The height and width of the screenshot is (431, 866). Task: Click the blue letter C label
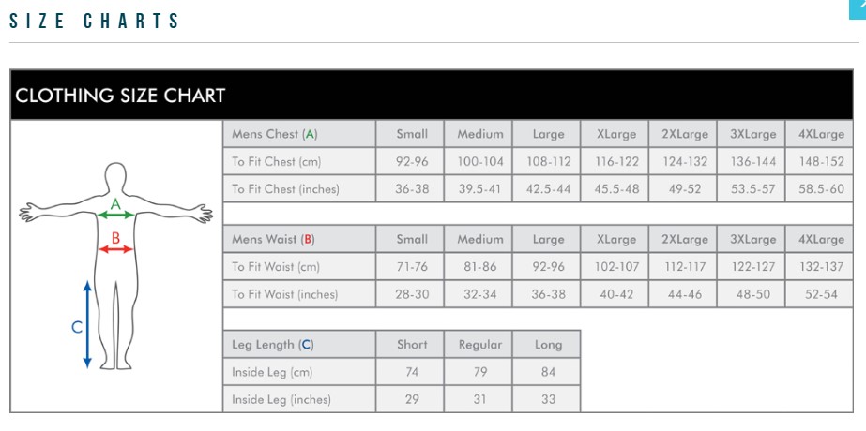coord(77,328)
